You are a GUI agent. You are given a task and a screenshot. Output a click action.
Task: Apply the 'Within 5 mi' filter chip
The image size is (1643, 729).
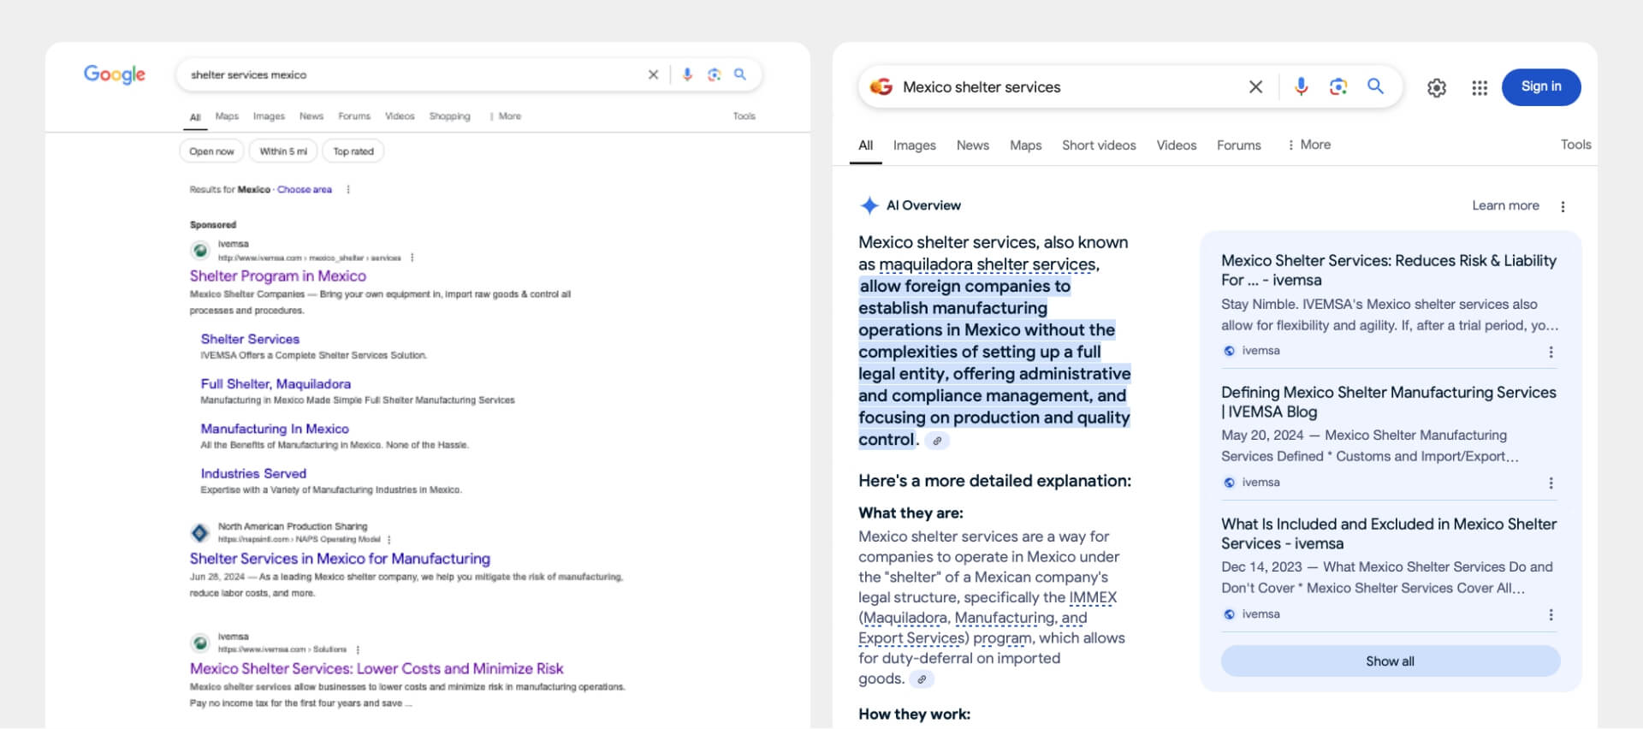pyautogui.click(x=283, y=151)
